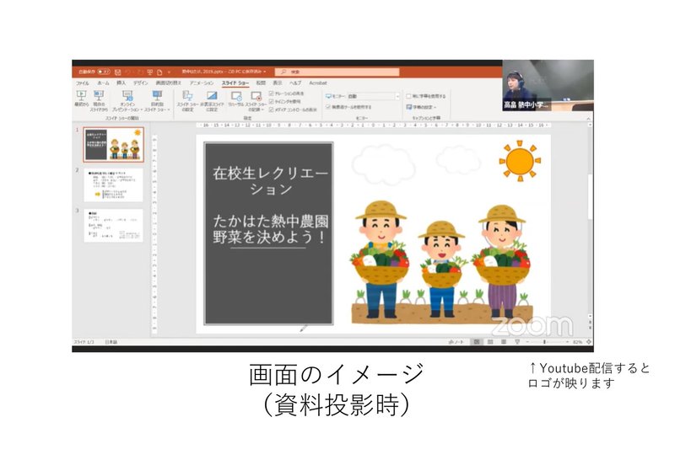This screenshot has height=476, width=675.
Task: Click リハーサル timing icon
Action: (x=236, y=99)
